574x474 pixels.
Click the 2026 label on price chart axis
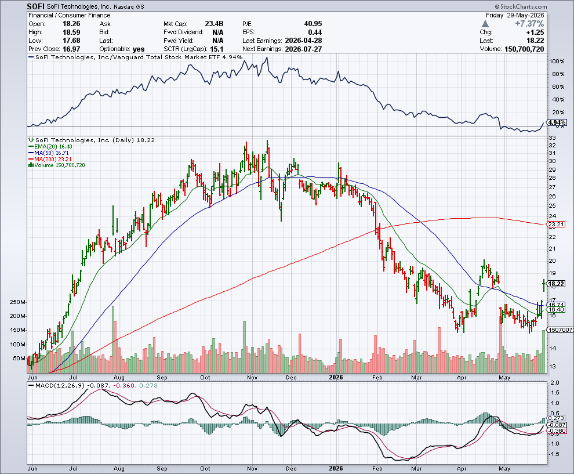point(336,377)
